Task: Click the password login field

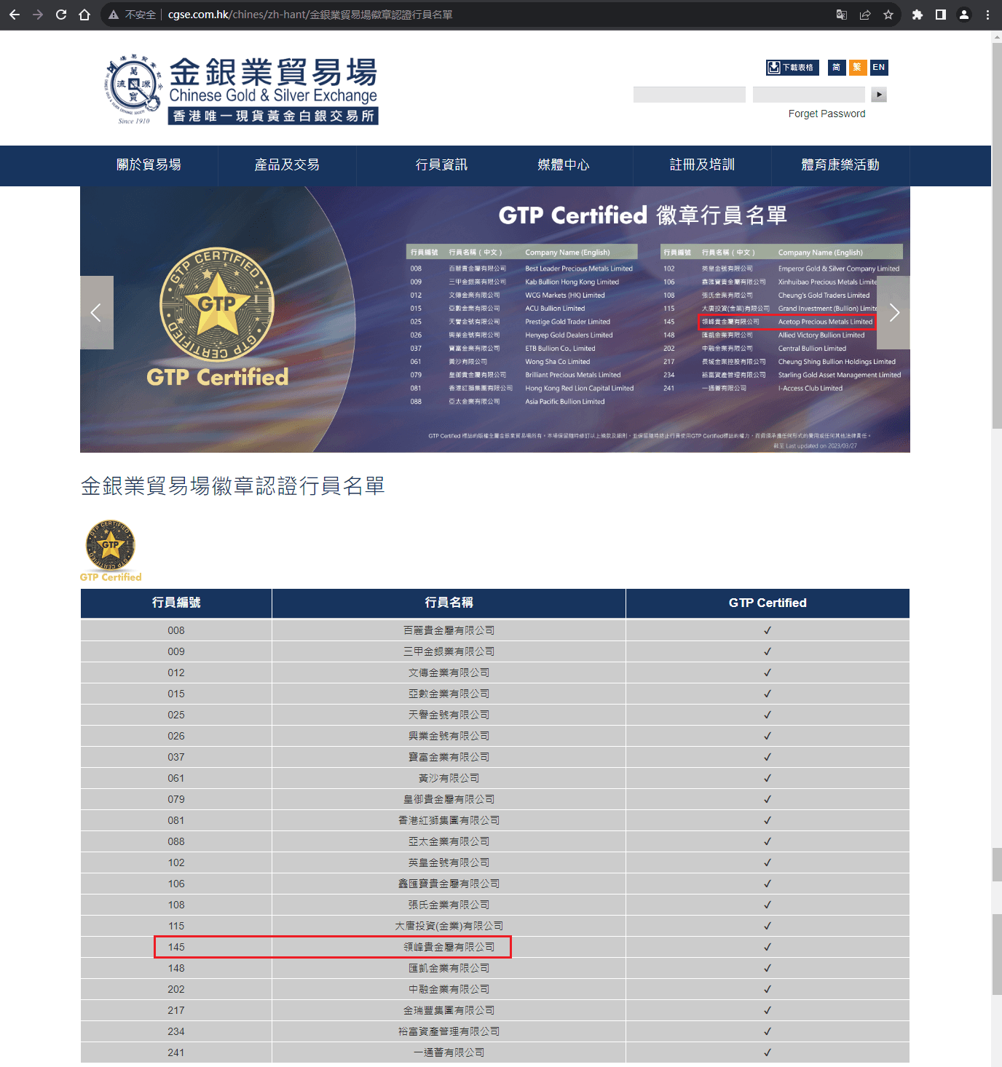Action: (x=809, y=95)
